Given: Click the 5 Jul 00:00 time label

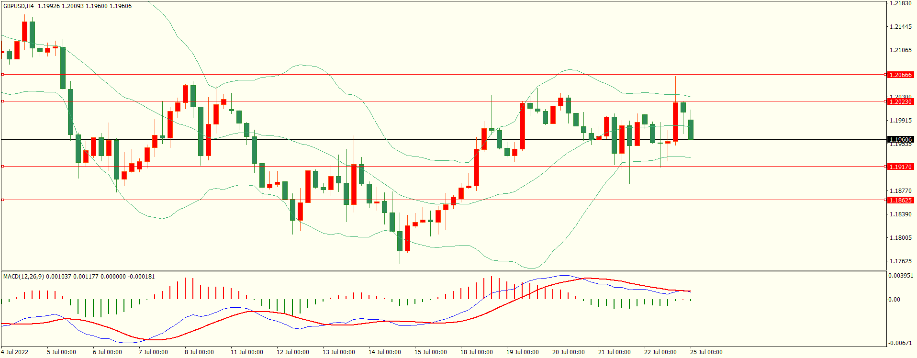Looking at the screenshot, I should [61, 352].
